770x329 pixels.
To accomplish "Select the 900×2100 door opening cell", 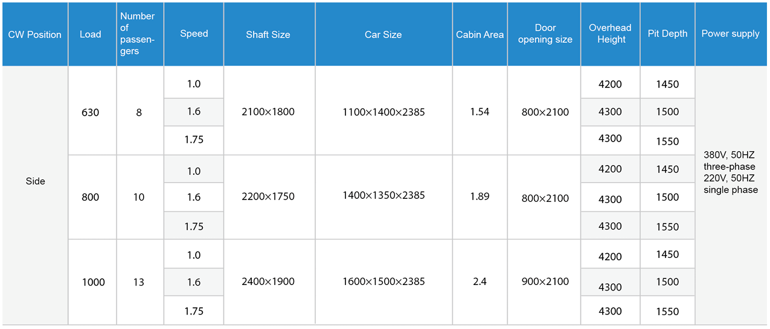I will click(x=545, y=281).
